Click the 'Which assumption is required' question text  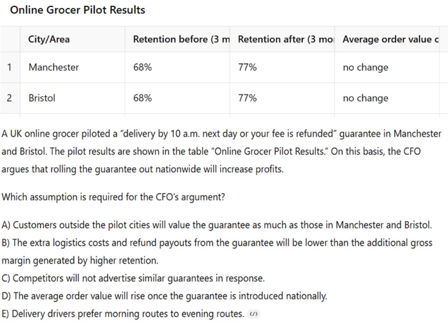click(114, 197)
